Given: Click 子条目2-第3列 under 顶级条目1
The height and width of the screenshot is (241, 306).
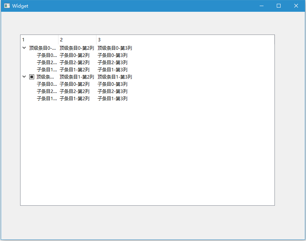Looking at the screenshot, I should tap(113, 91).
